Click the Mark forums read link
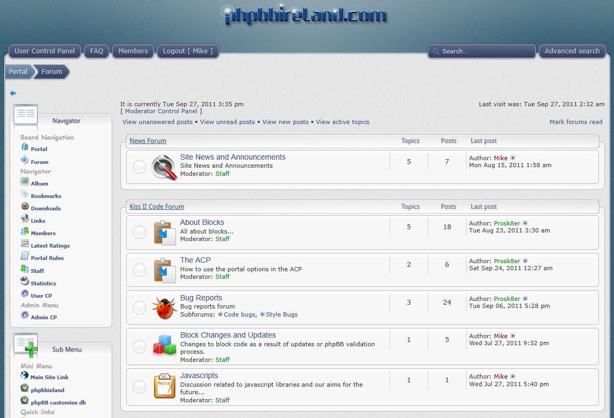This screenshot has width=614, height=418. point(576,122)
